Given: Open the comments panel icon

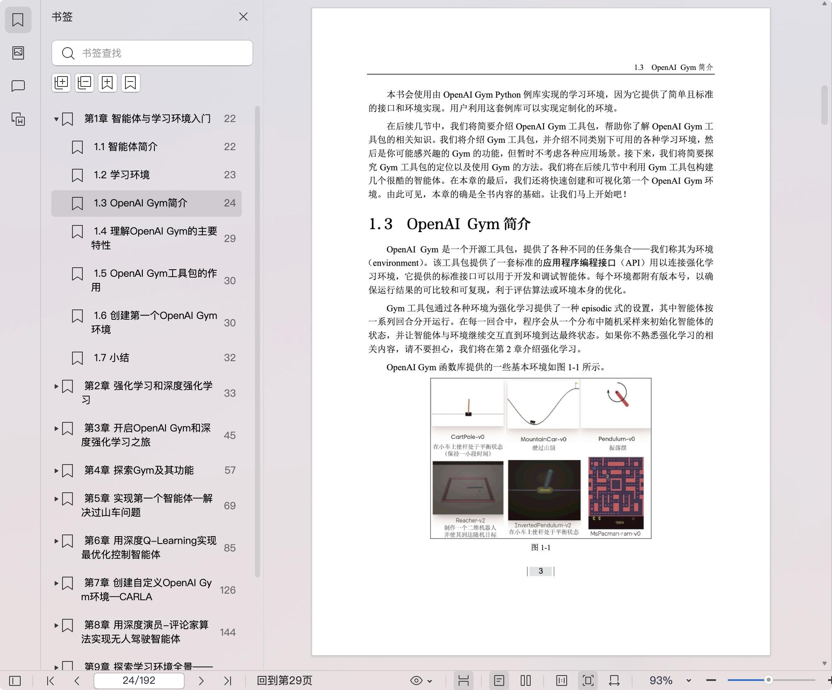Looking at the screenshot, I should (18, 86).
